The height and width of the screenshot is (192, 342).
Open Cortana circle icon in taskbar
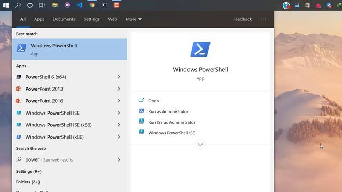[30, 5]
